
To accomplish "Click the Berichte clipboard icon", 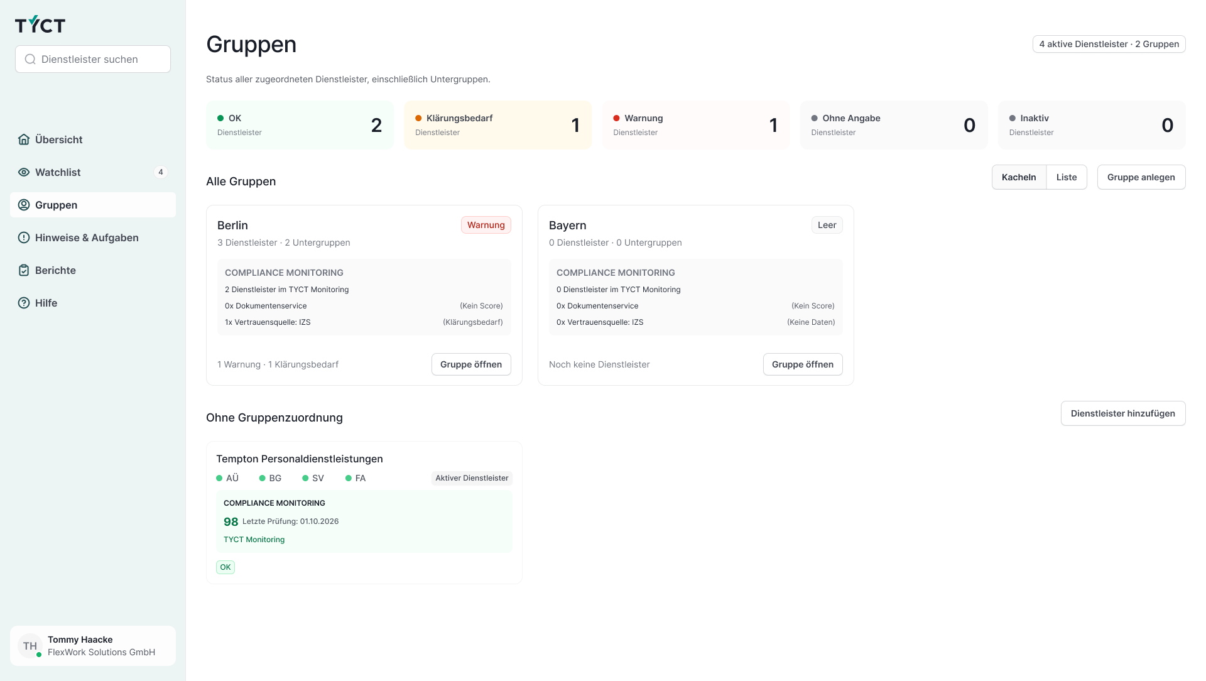I will (24, 270).
